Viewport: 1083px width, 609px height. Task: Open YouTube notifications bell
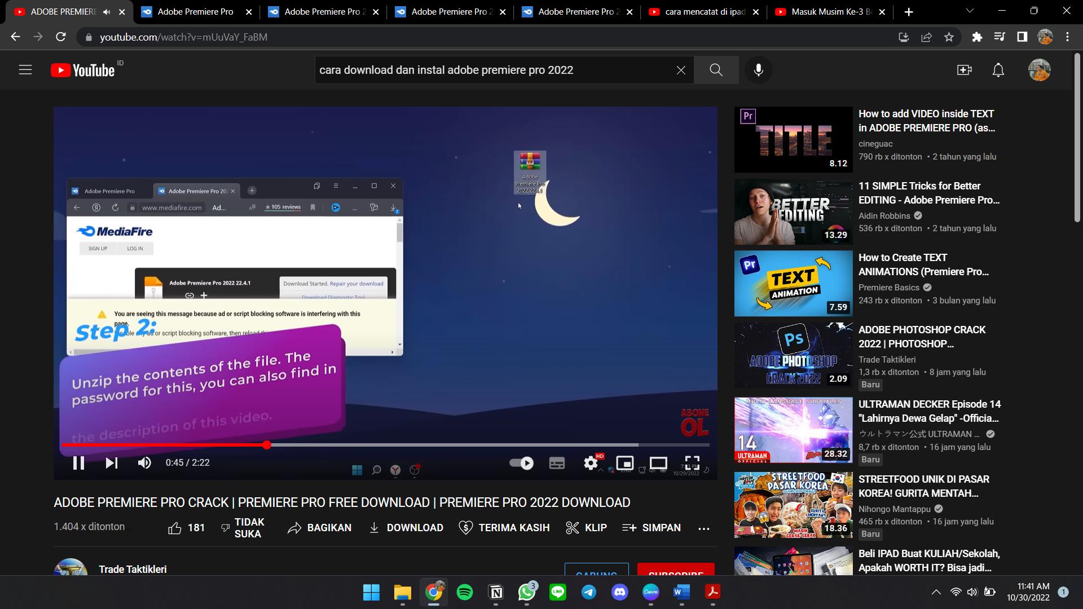[x=998, y=70]
